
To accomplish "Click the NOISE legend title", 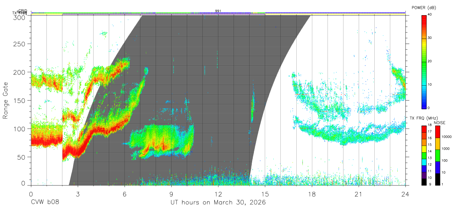I will (440, 122).
